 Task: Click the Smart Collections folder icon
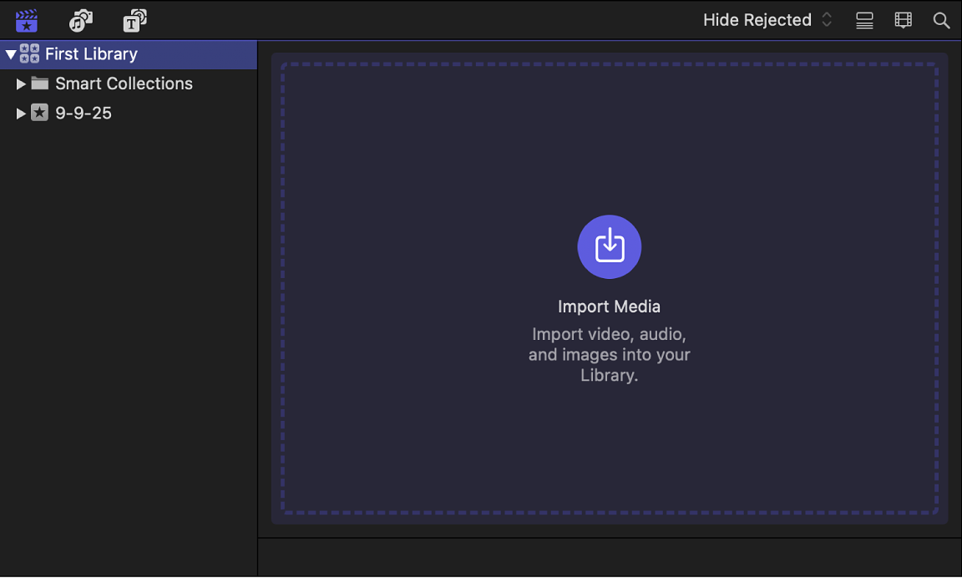(x=40, y=84)
